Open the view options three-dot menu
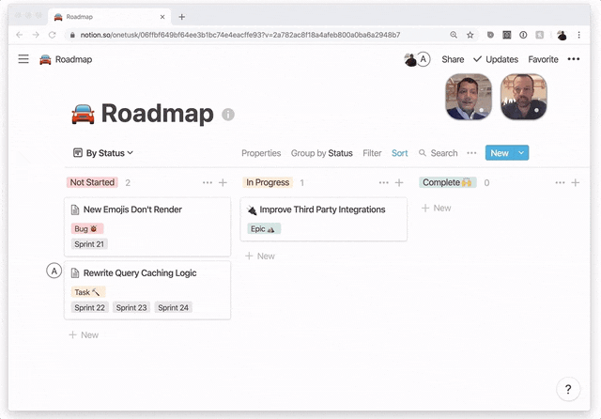 tap(471, 153)
